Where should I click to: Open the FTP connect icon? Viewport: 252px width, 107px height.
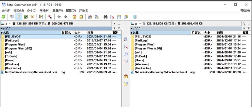click(90, 17)
